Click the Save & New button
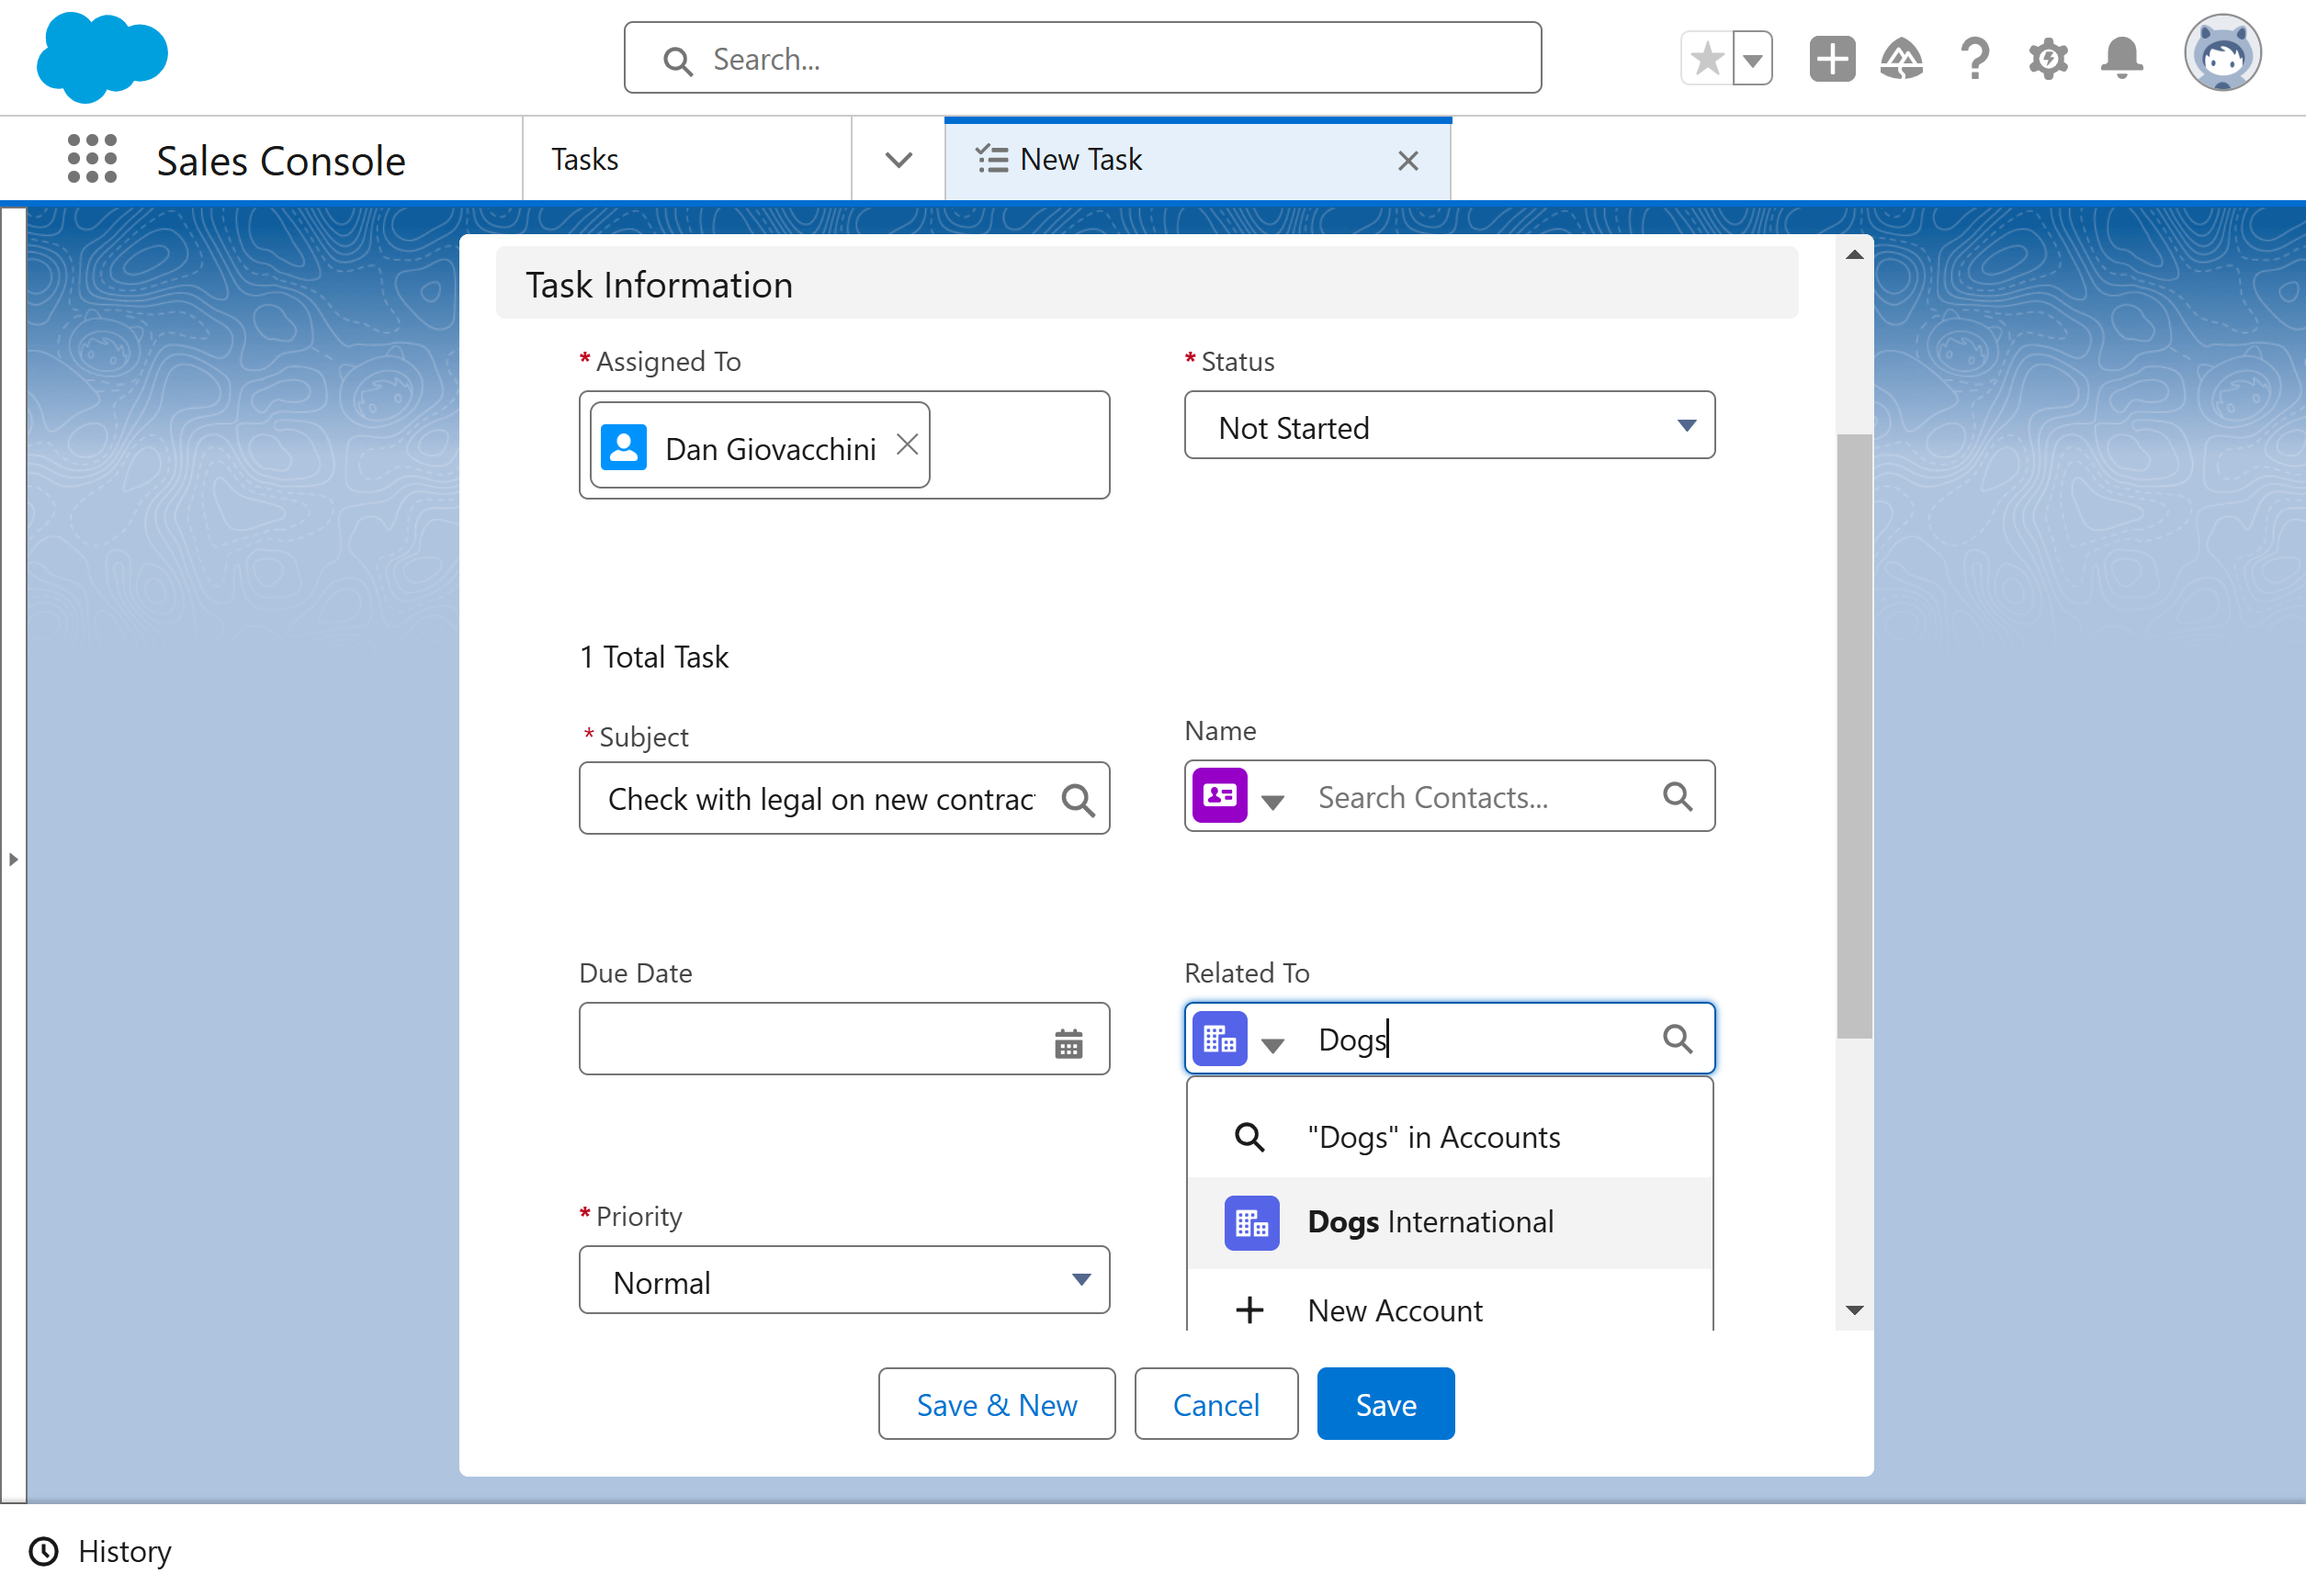 coord(995,1405)
